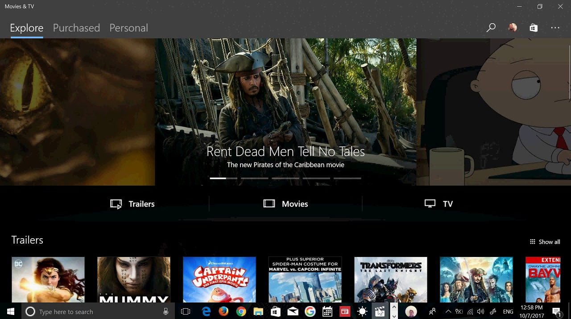Select the second carousel slide indicator

pyautogui.click(x=254, y=178)
